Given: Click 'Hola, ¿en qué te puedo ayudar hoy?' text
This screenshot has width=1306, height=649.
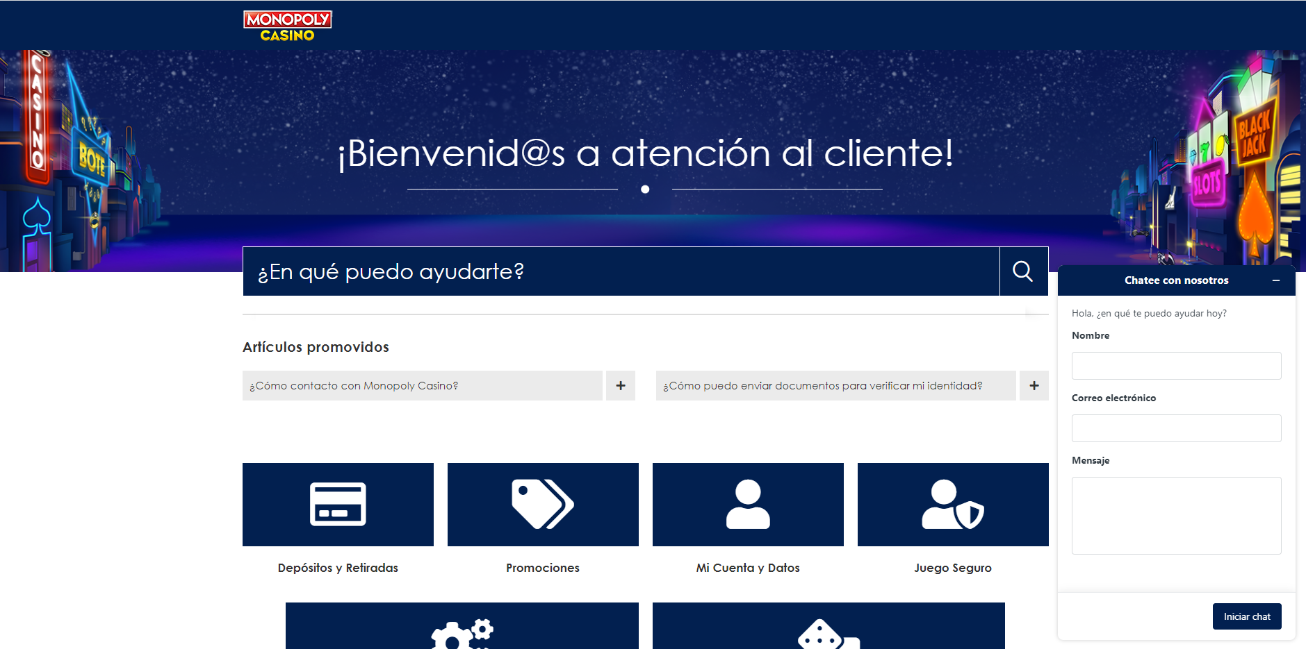Looking at the screenshot, I should 1149,314.
